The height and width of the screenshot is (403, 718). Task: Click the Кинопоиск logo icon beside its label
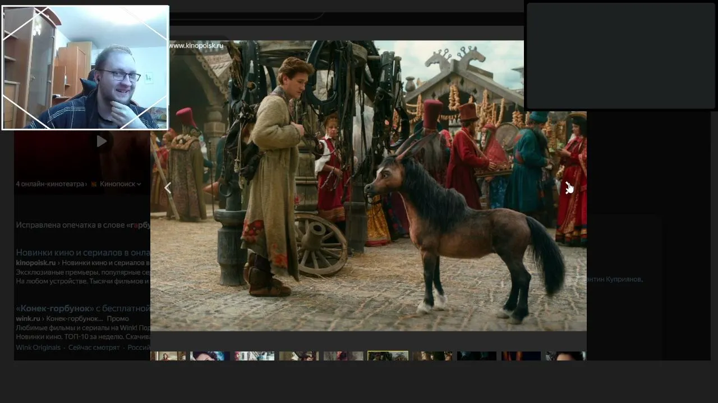coord(94,184)
